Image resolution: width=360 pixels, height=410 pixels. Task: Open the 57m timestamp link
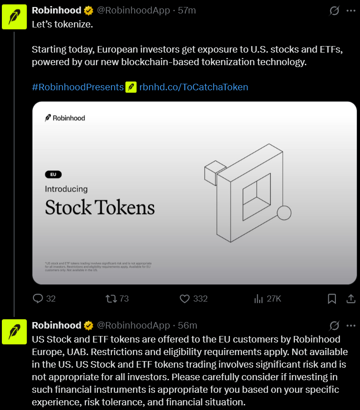[x=187, y=10]
